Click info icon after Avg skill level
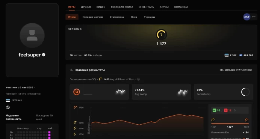Viewport: 260px width, 139px height. (x=139, y=79)
